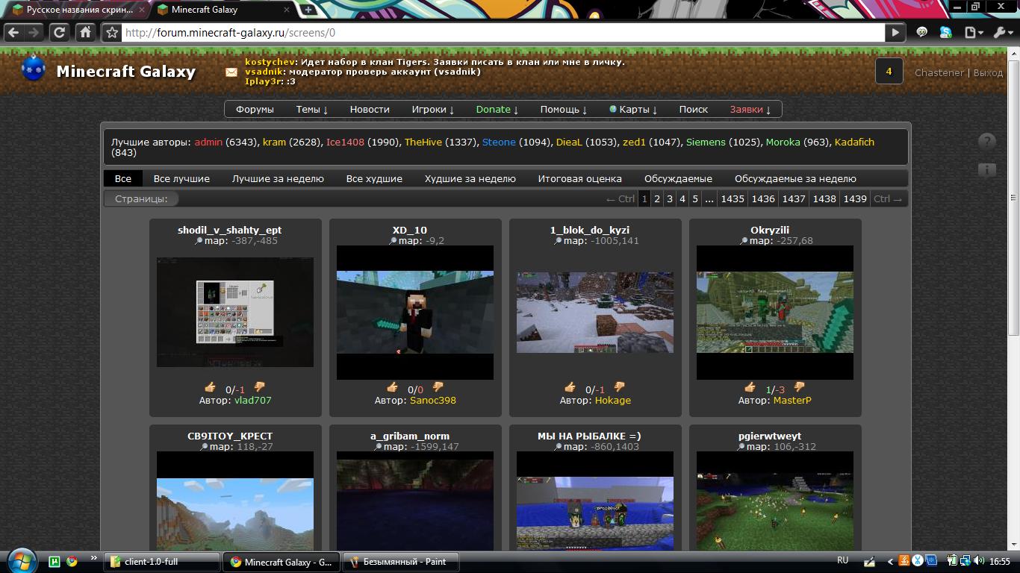Go to page 2 of screenshots

[657, 199]
